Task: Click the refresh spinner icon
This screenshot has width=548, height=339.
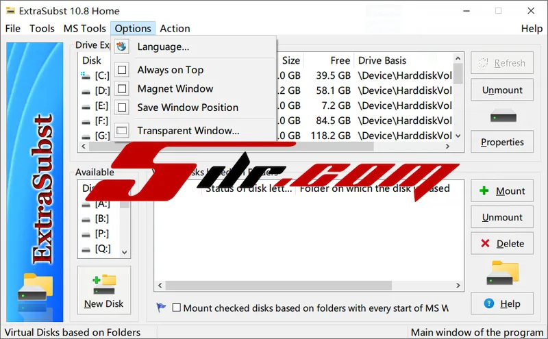Action: (483, 63)
